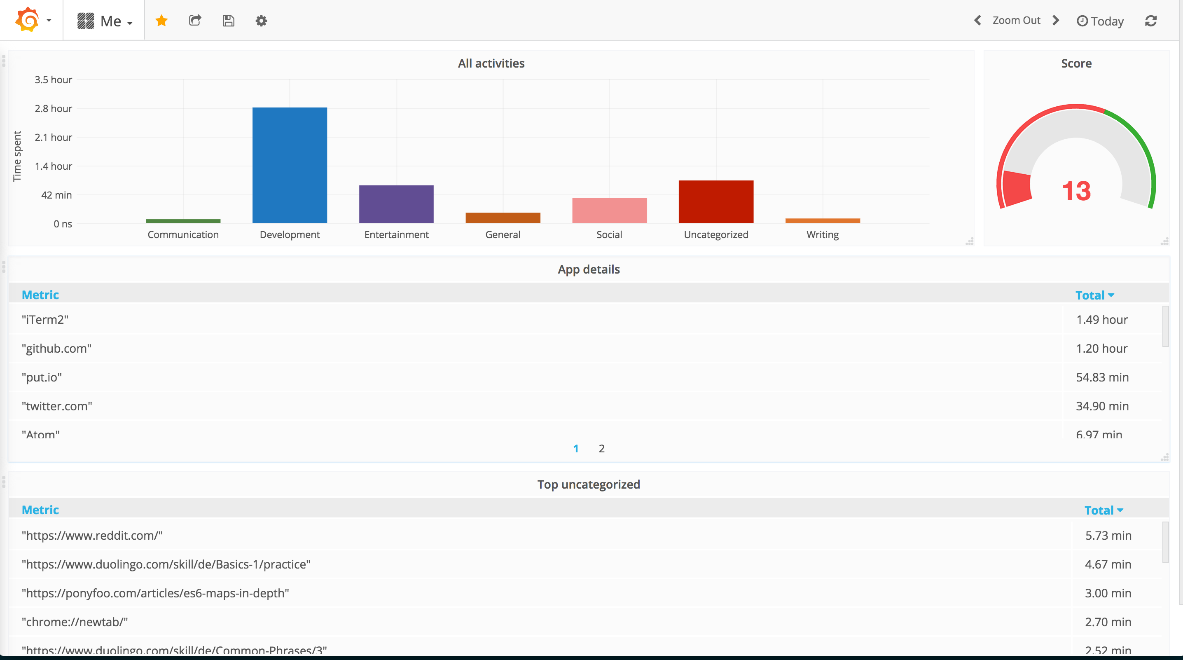The width and height of the screenshot is (1183, 660).
Task: Open dashboard settings gear
Action: click(x=261, y=21)
